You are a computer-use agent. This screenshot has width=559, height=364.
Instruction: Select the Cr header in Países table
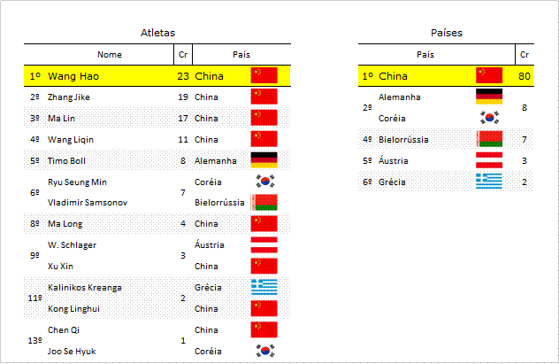click(524, 55)
